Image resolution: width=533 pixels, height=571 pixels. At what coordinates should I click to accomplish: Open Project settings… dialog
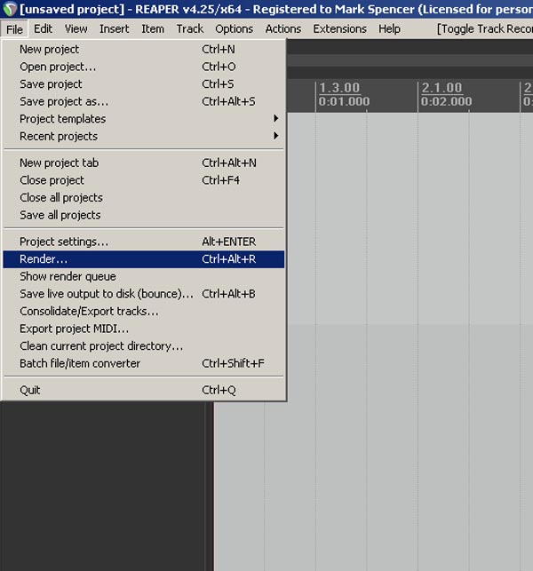144,242
